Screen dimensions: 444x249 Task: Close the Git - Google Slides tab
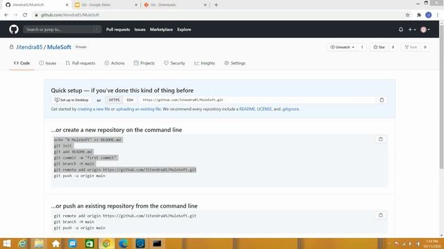pos(136,5)
